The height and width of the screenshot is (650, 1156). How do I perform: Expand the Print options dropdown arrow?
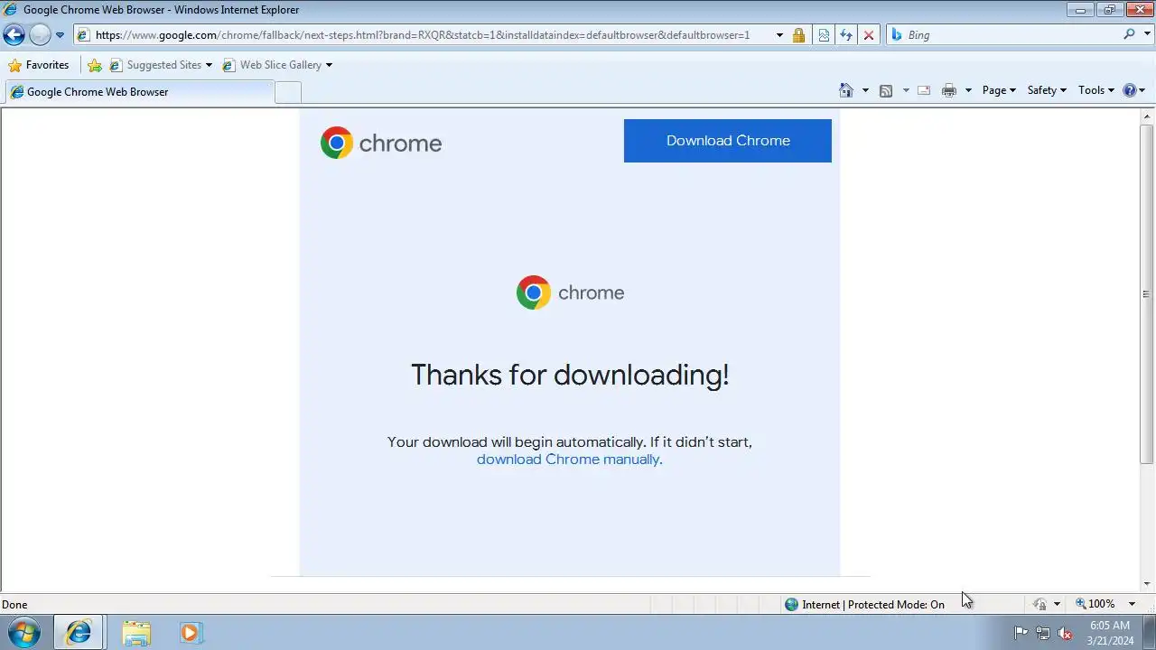coord(968,90)
